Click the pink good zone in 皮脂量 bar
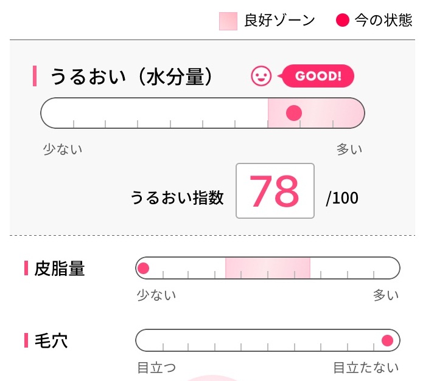Viewport: 434px width, 381px height. point(268,268)
